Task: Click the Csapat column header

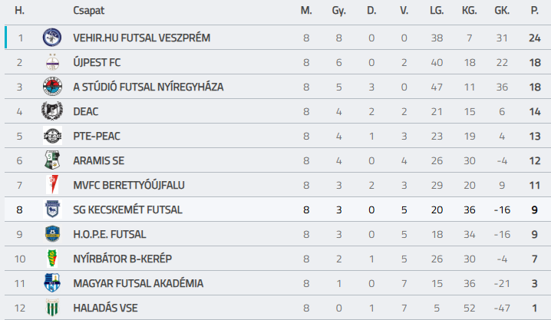Action: (88, 12)
